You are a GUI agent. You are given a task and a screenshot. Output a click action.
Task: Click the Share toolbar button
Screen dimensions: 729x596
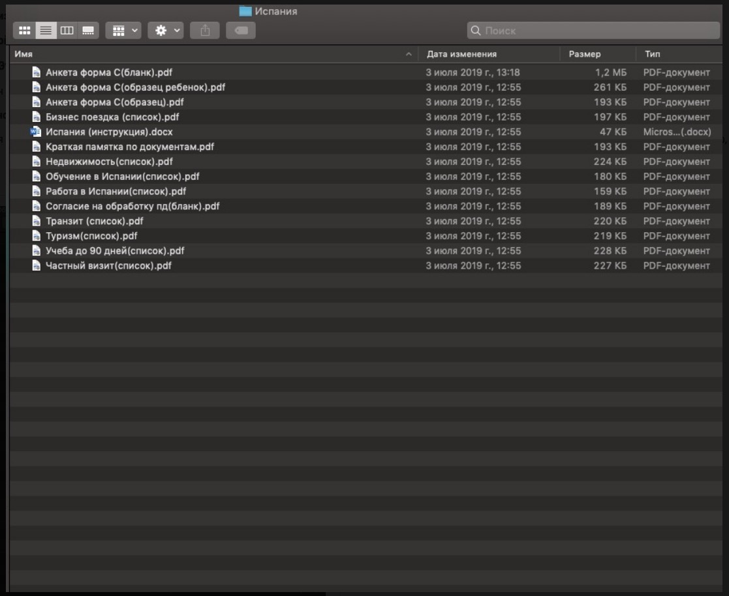(x=205, y=31)
